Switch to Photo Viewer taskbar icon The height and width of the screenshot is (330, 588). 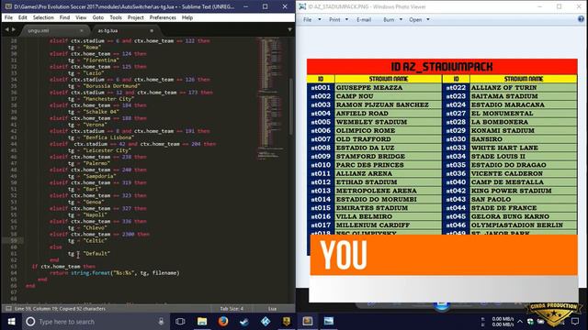pyautogui.click(x=329, y=322)
